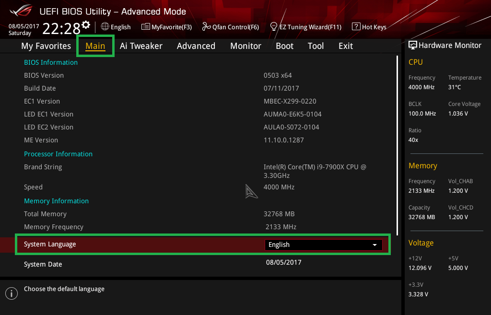
Task: Click the info icon beside help text
Action: (x=12, y=293)
